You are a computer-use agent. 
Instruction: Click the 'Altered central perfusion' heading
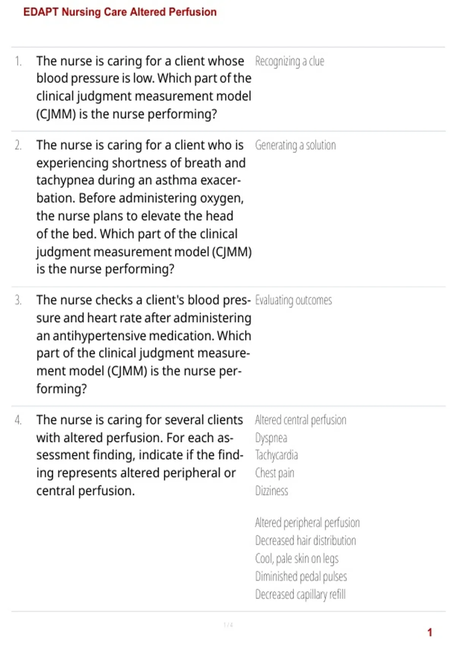tap(301, 420)
